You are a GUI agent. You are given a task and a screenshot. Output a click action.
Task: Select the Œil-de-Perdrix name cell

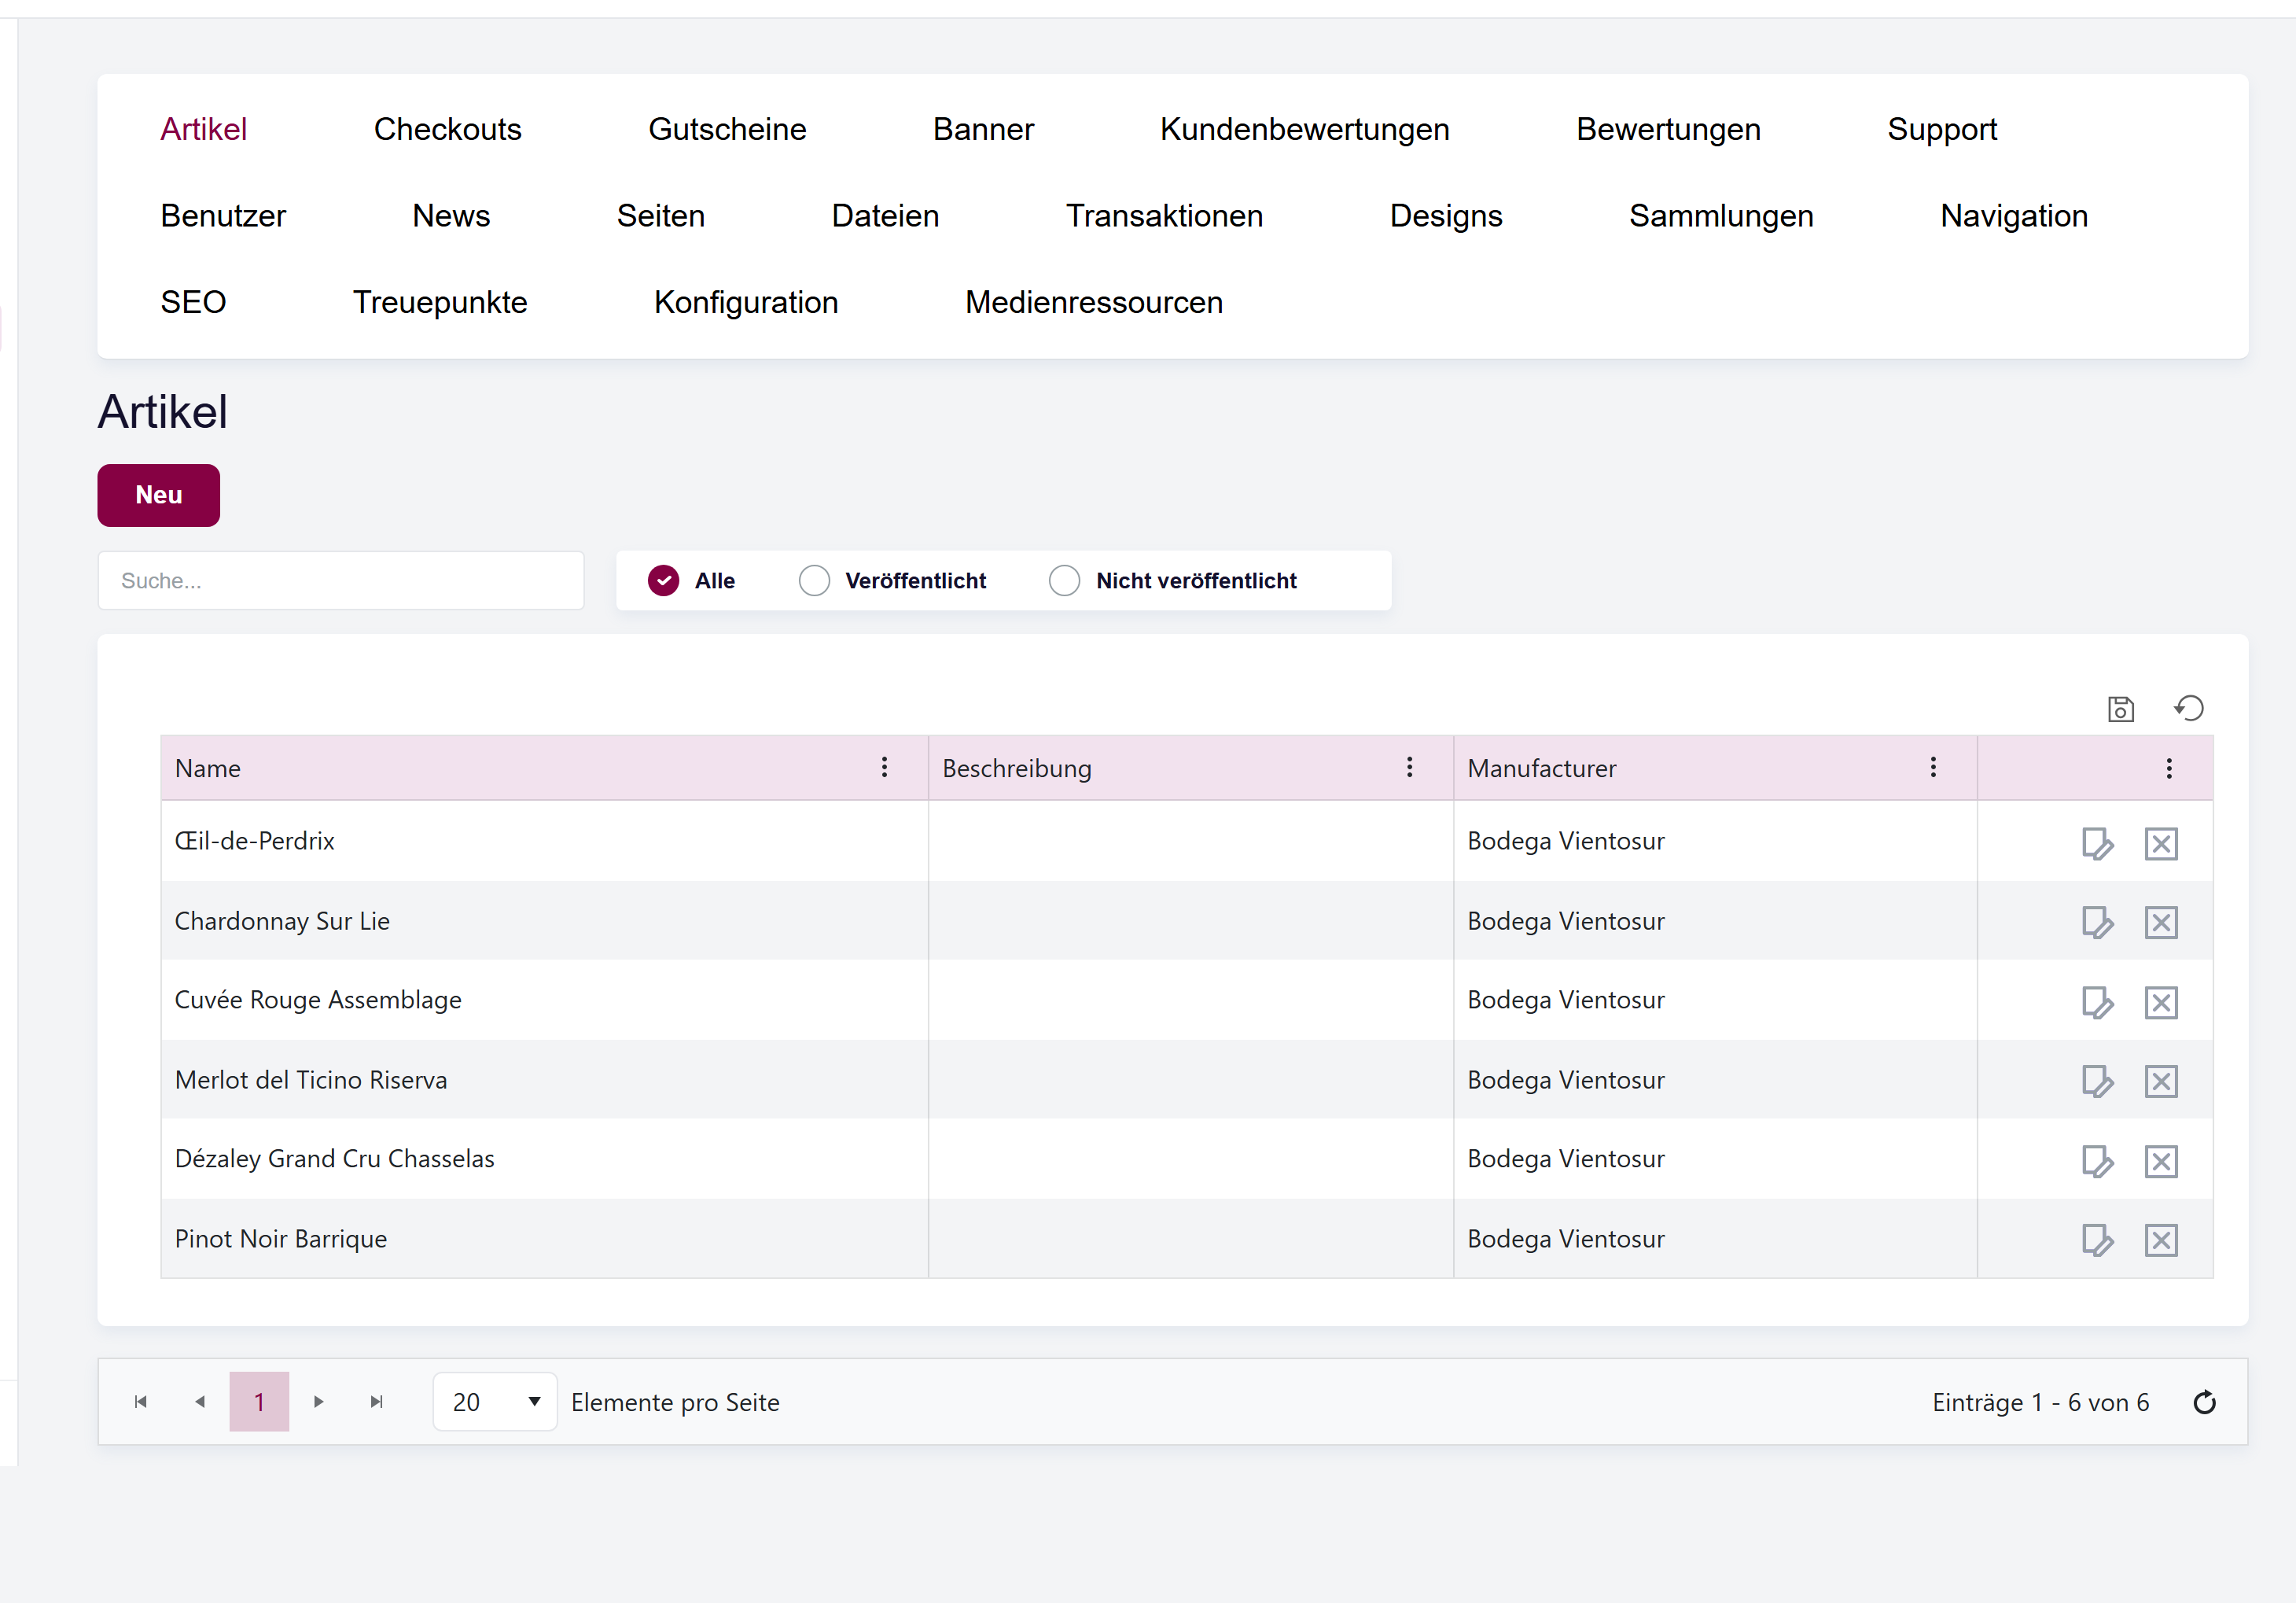(x=544, y=841)
